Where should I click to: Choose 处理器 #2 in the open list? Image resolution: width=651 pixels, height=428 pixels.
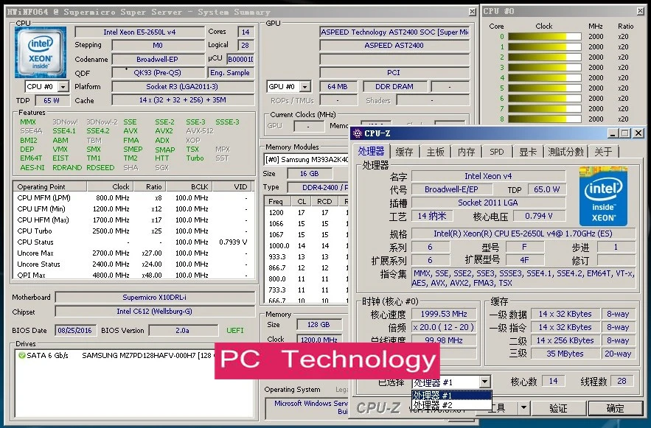[452, 404]
